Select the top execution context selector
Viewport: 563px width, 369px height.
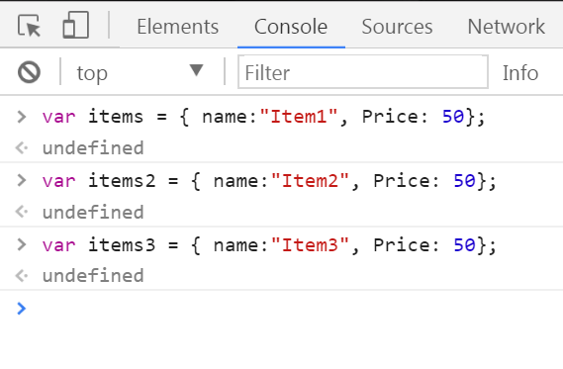click(141, 72)
